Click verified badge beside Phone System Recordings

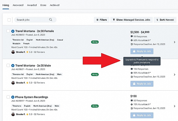pos(13,97)
